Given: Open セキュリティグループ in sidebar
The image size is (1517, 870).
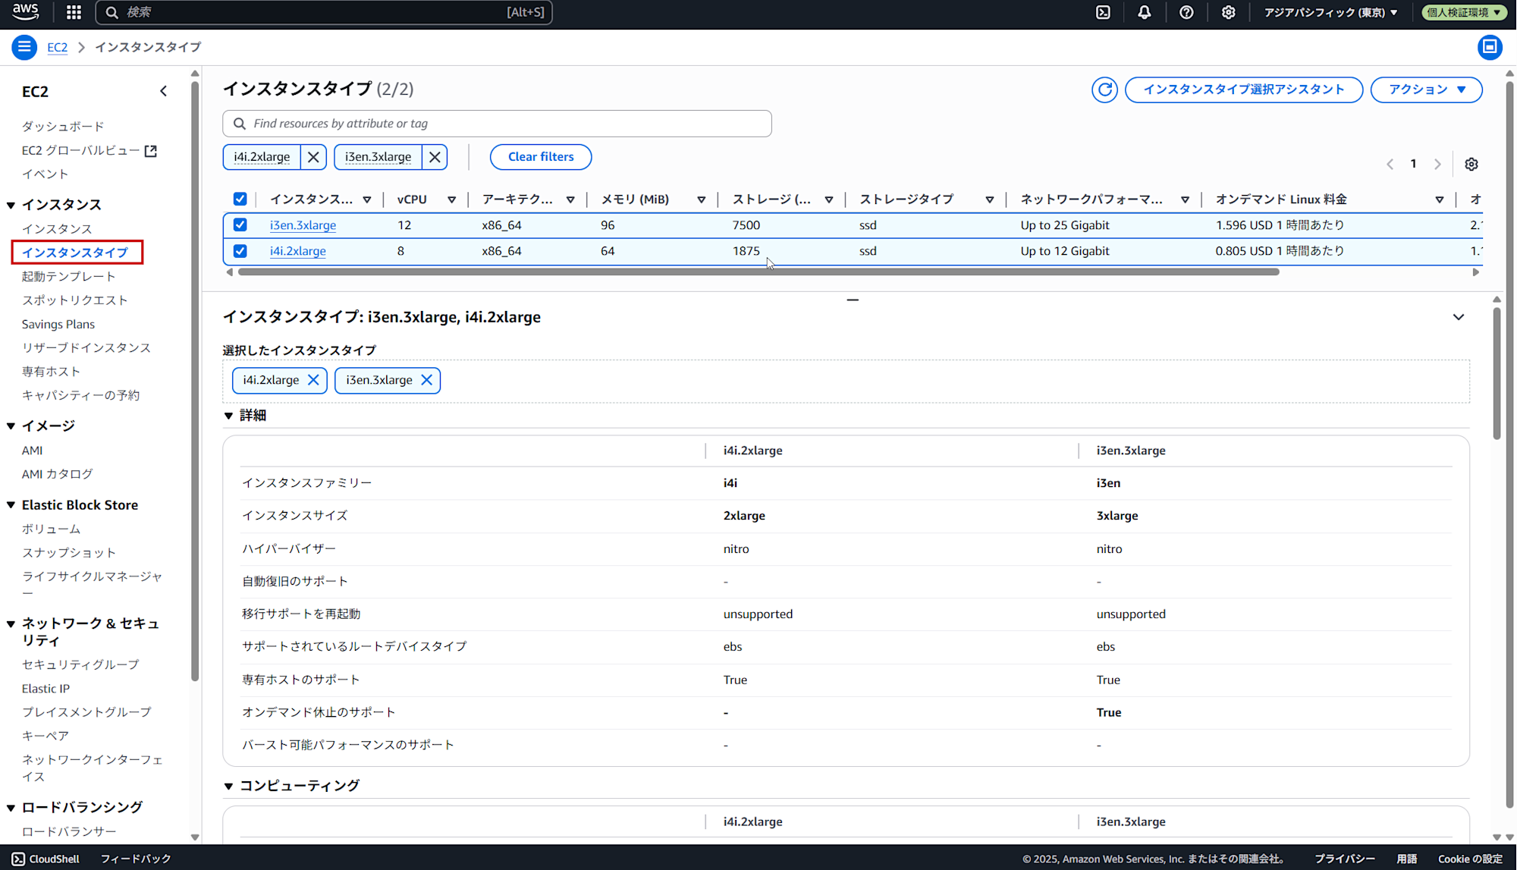Looking at the screenshot, I should pos(80,664).
